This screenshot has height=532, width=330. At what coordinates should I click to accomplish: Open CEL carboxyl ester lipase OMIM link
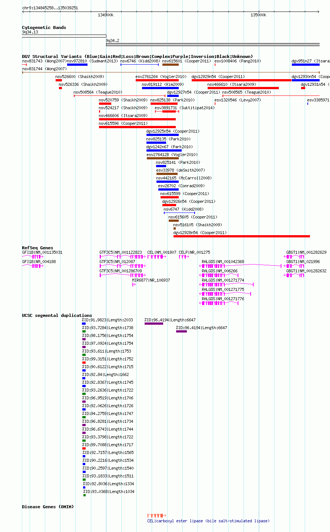(x=208, y=521)
